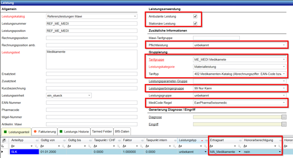Click the Diagnose link
This screenshot has width=293, height=158.
(x=155, y=117)
